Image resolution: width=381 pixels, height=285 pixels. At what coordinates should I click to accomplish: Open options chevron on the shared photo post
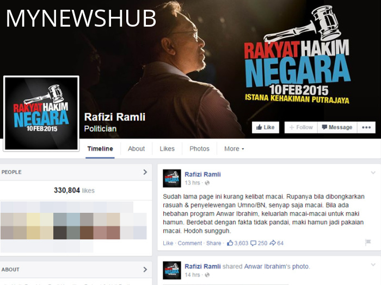(x=373, y=265)
